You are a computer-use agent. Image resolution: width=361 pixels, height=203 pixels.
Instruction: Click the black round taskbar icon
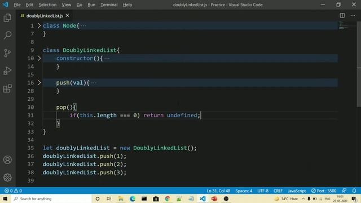click(x=226, y=198)
